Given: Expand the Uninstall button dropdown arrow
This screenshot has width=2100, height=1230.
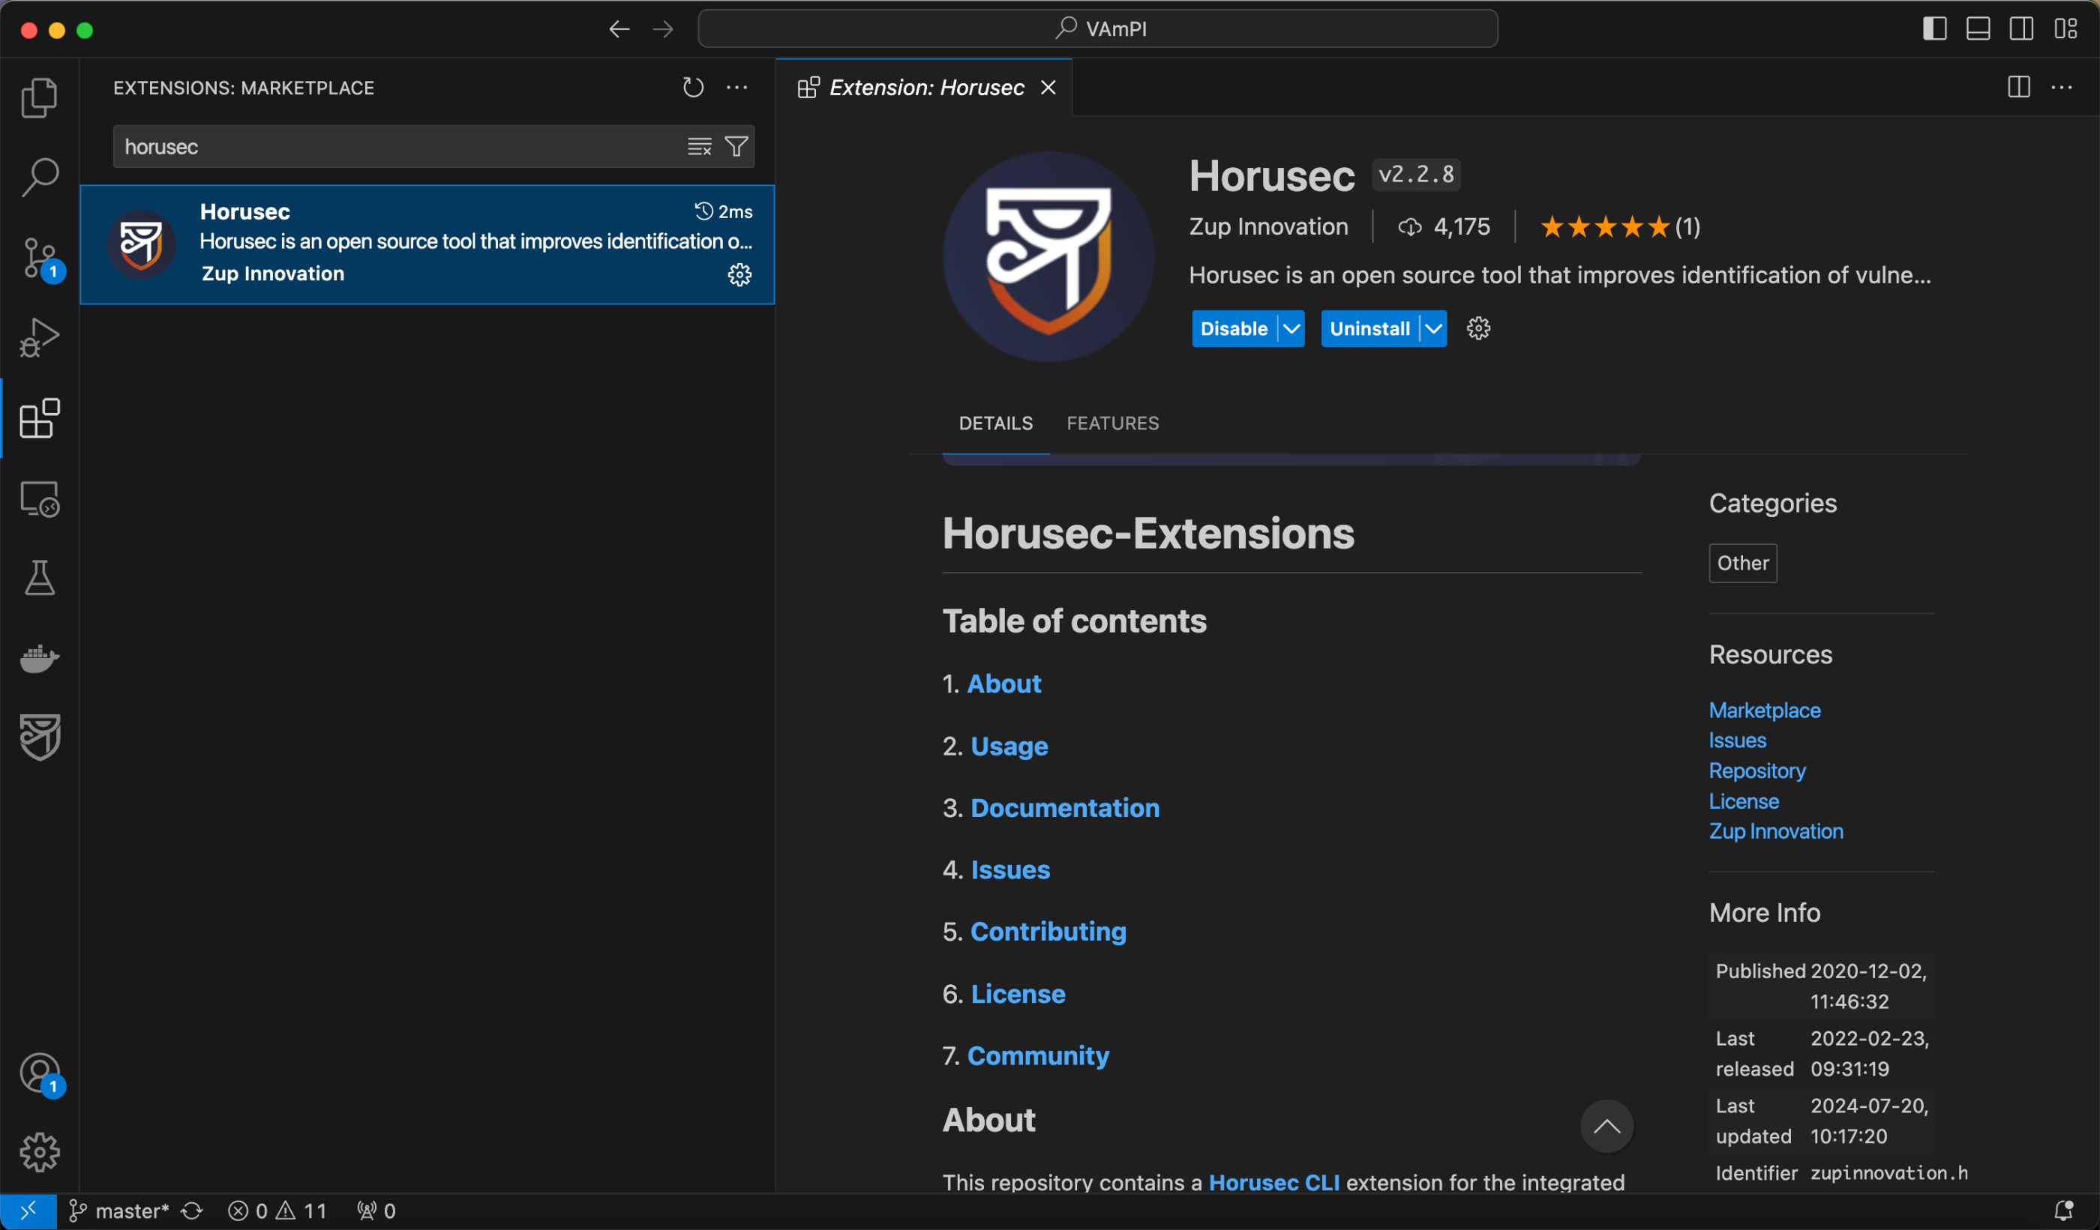Looking at the screenshot, I should pos(1433,328).
